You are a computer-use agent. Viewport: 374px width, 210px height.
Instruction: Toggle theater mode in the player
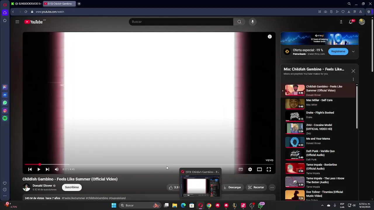point(259,169)
